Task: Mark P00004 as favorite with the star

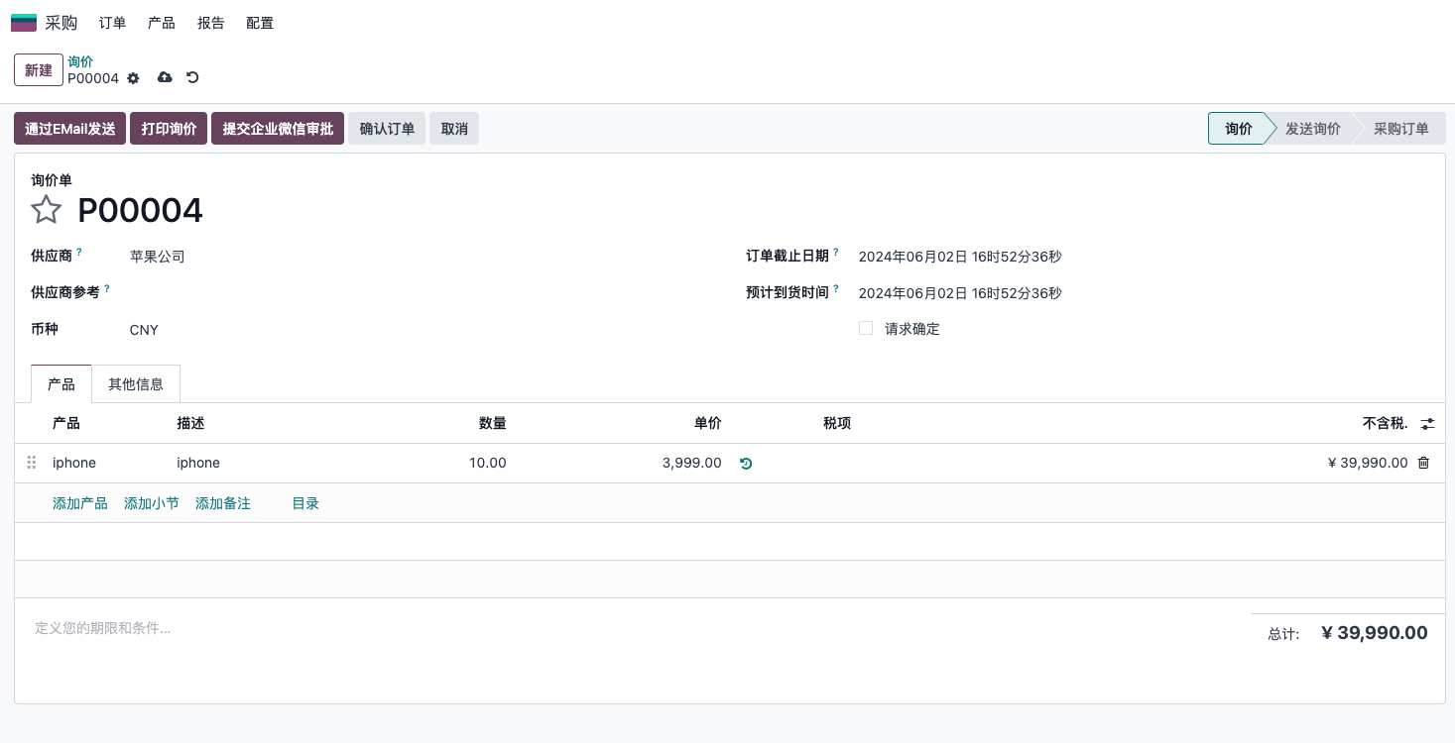Action: coord(47,210)
